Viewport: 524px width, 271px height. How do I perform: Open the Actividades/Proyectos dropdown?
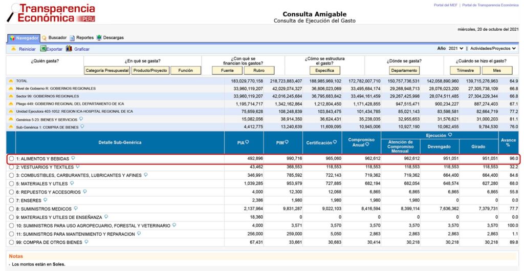[x=493, y=49]
